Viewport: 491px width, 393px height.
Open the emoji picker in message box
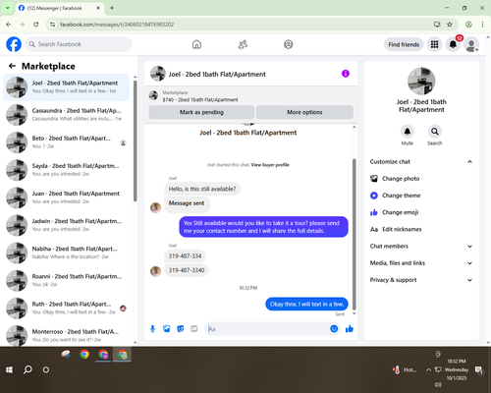tap(334, 329)
